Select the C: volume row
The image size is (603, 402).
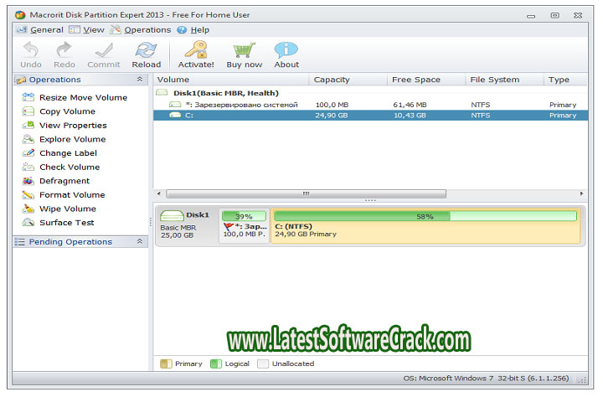tap(371, 116)
